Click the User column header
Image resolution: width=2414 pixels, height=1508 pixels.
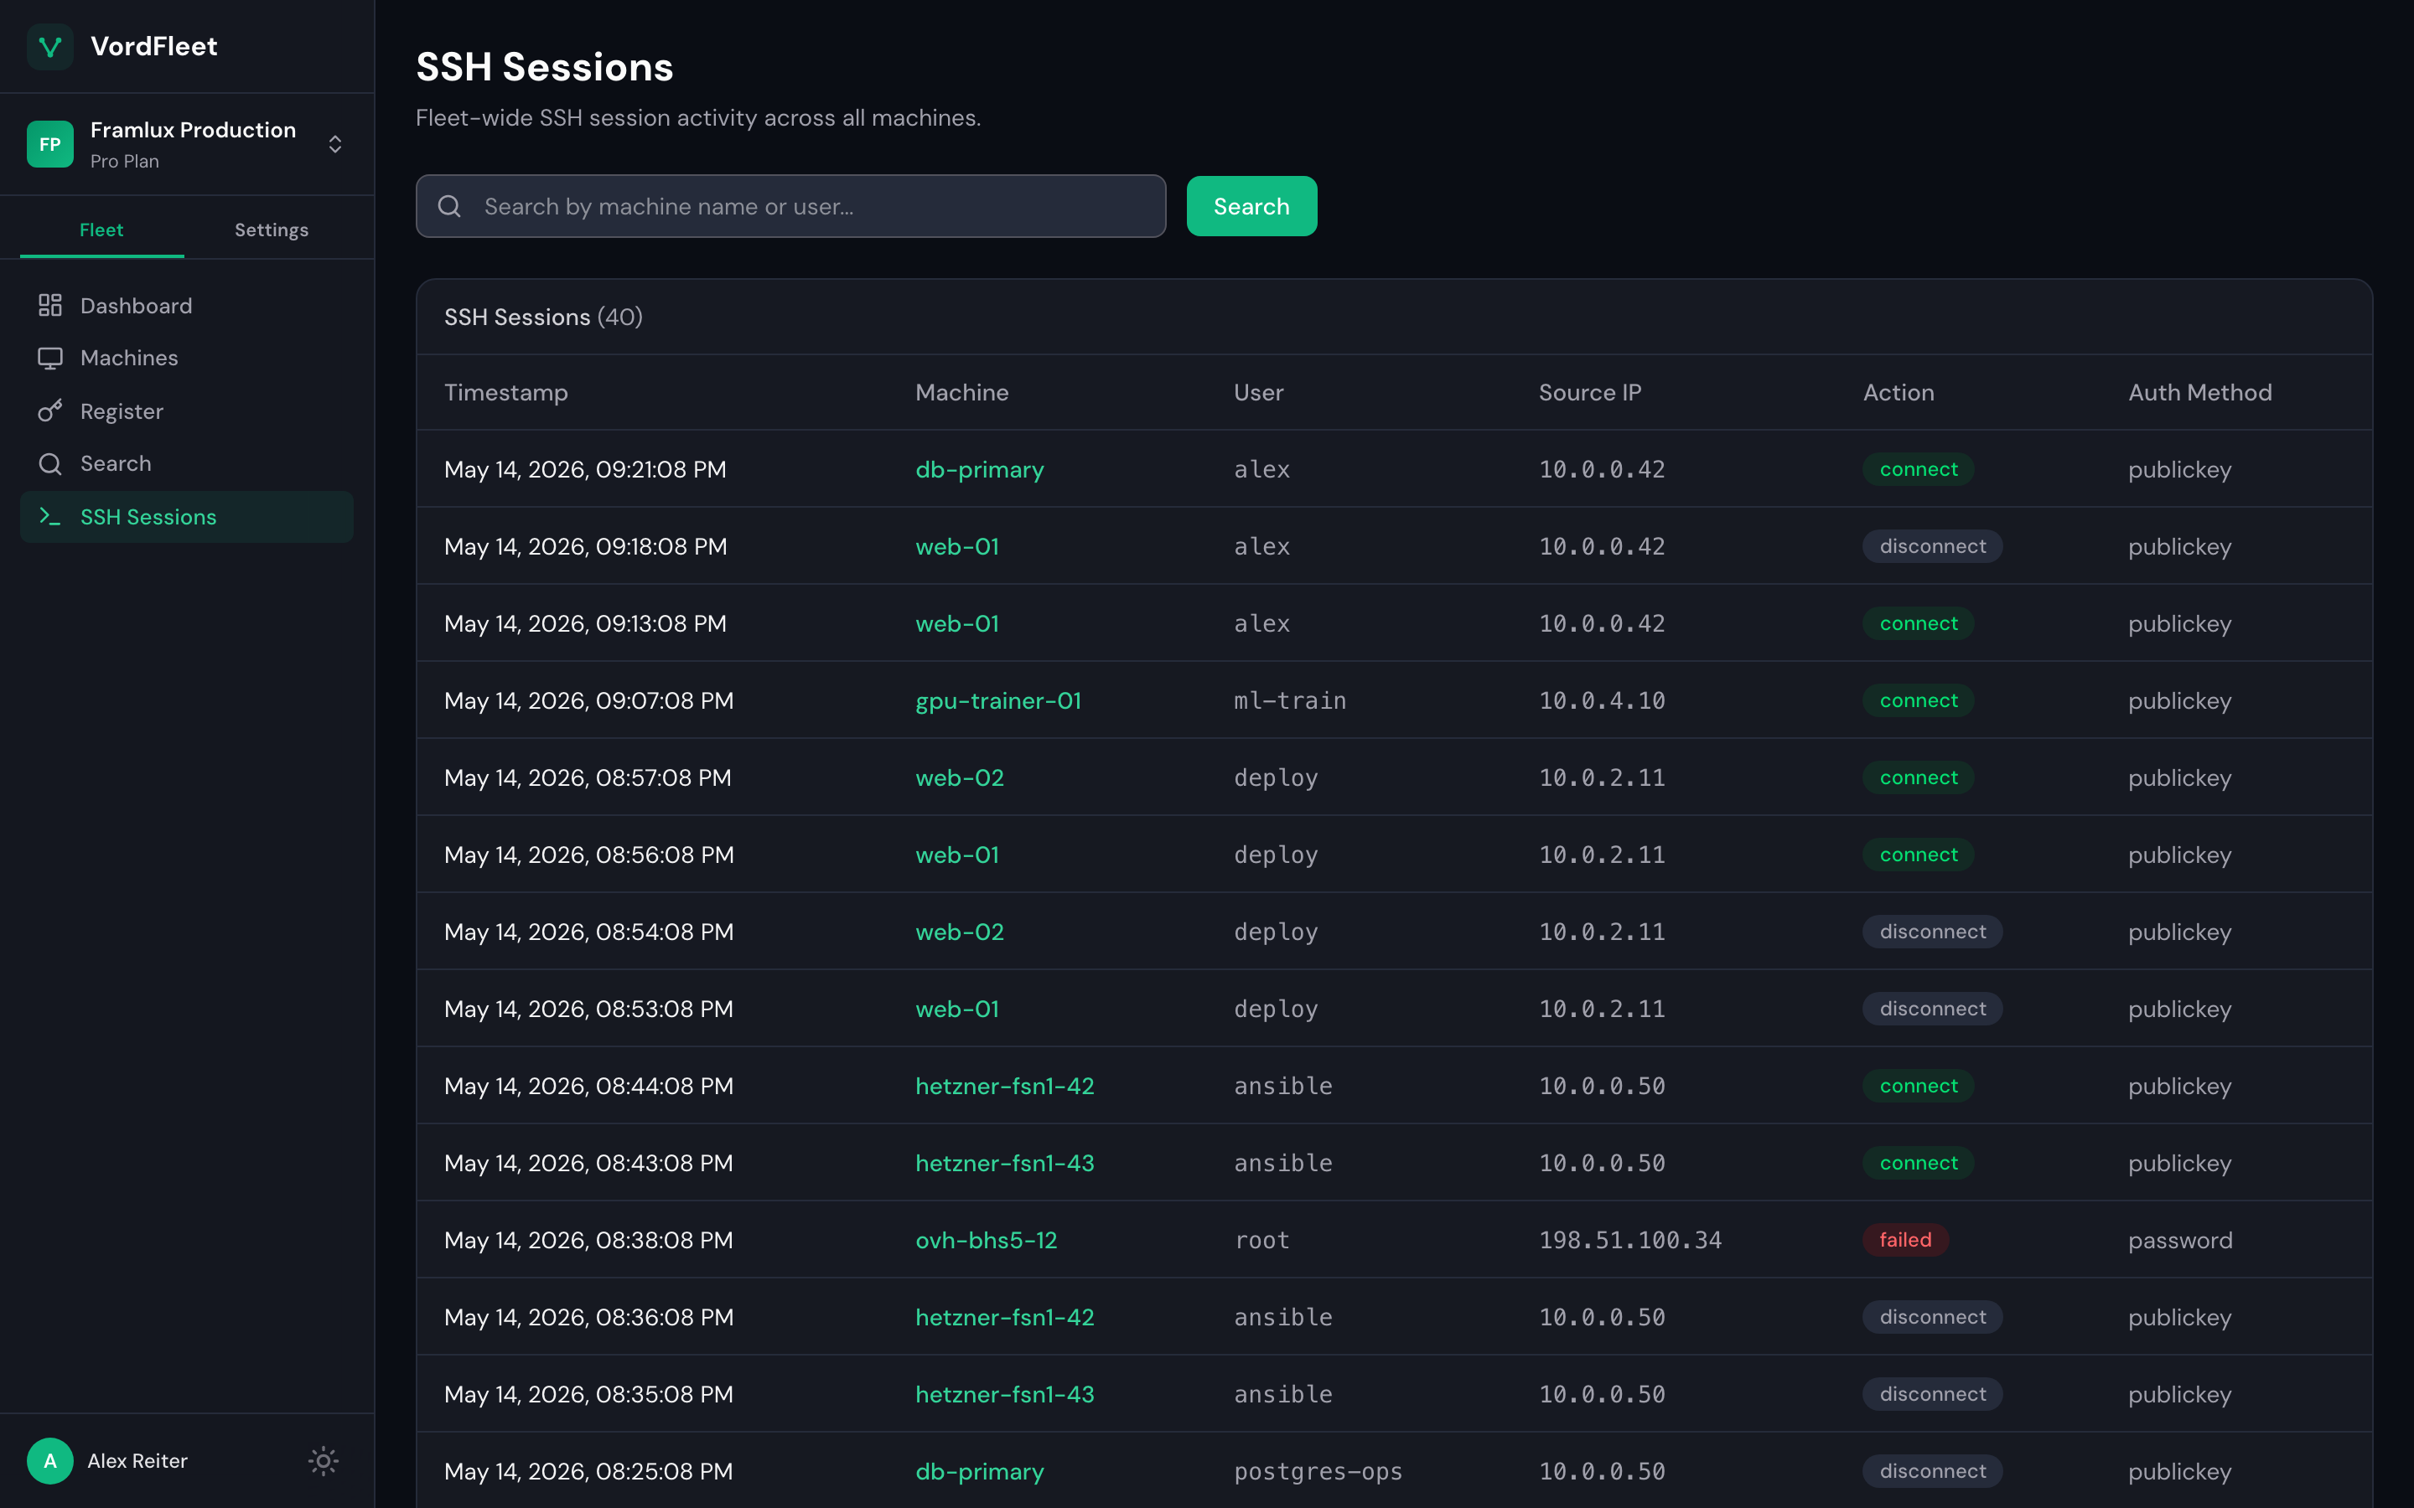tap(1258, 392)
